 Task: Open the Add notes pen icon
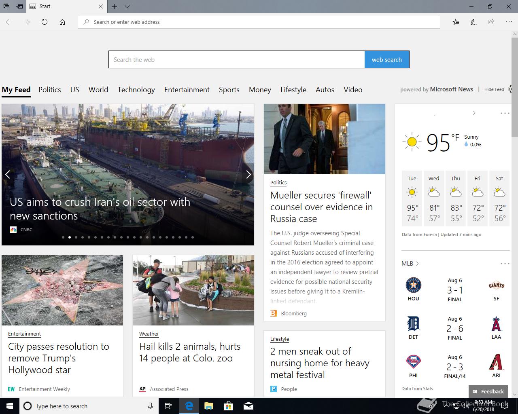pos(473,22)
